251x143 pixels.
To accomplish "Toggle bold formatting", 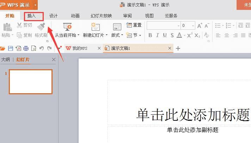I will [150, 35].
